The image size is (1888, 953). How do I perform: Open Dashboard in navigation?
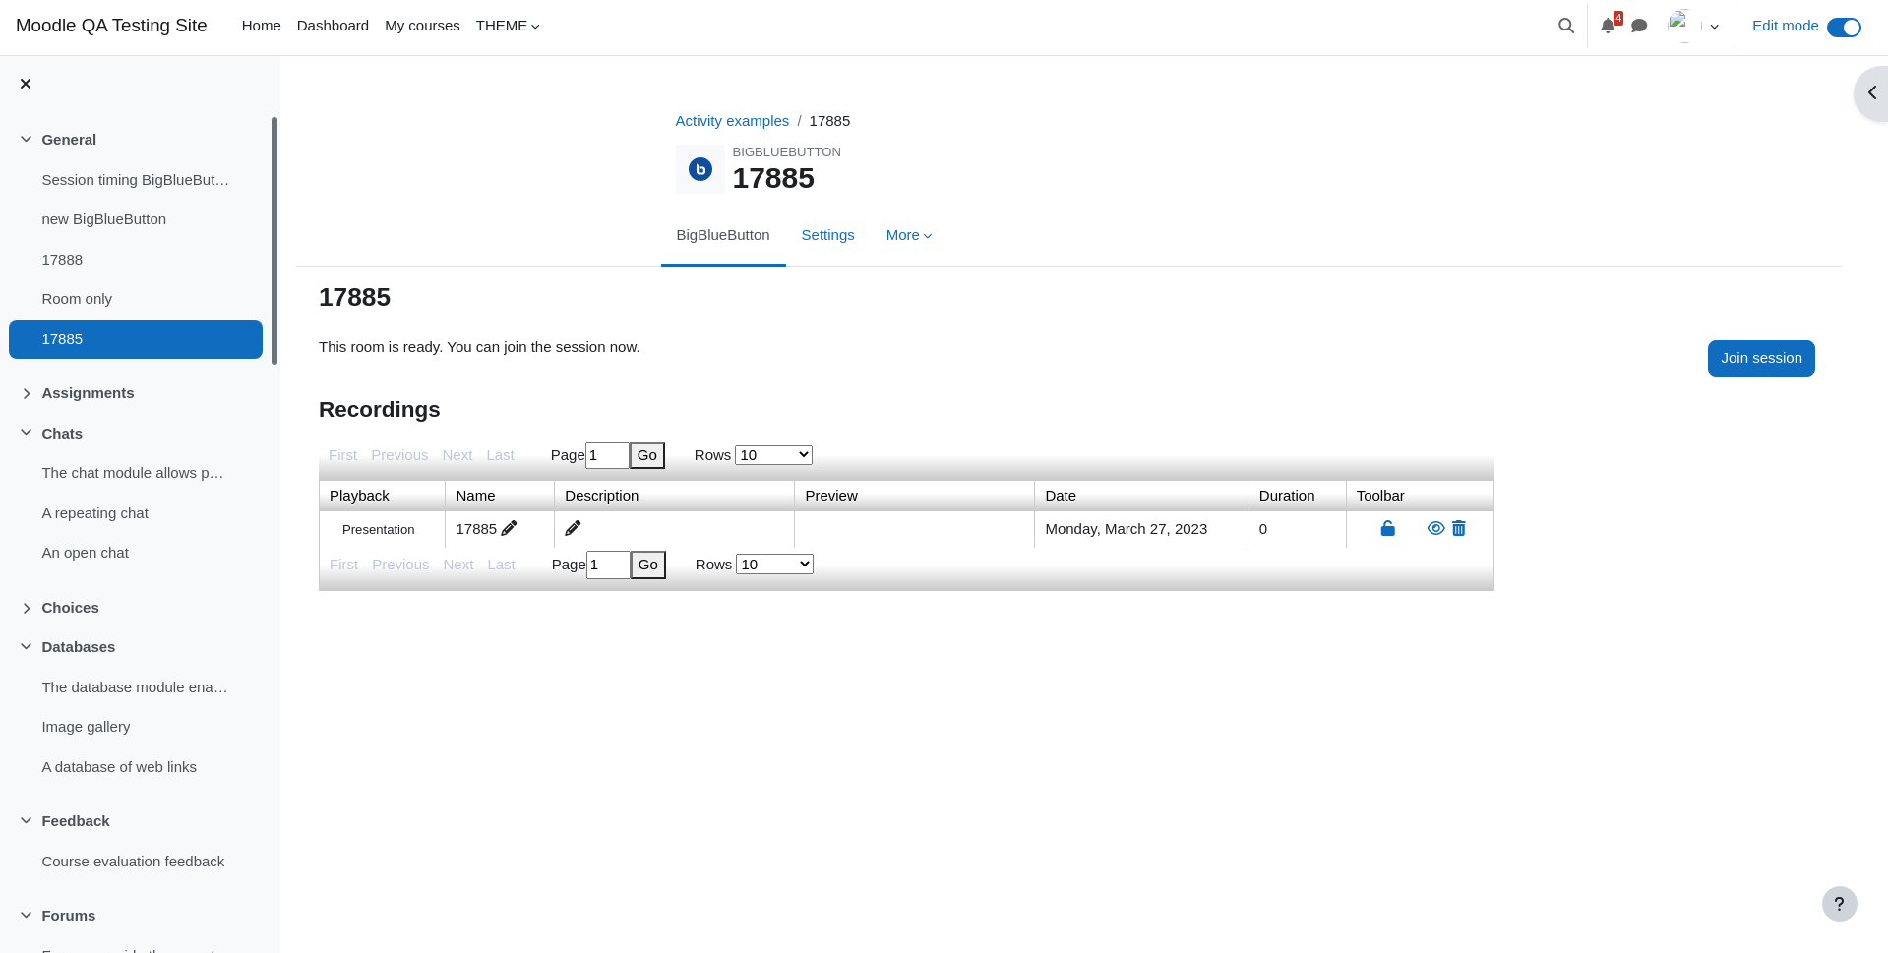tap(333, 26)
